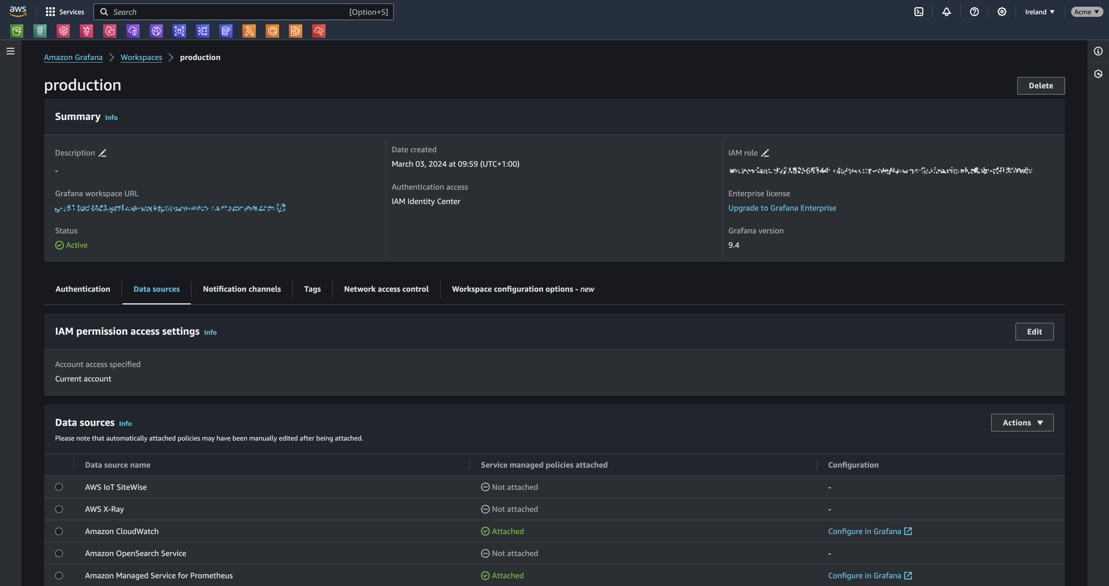Viewport: 1109px width, 586px height.
Task: Switch to the Network access control tab
Action: coord(386,289)
